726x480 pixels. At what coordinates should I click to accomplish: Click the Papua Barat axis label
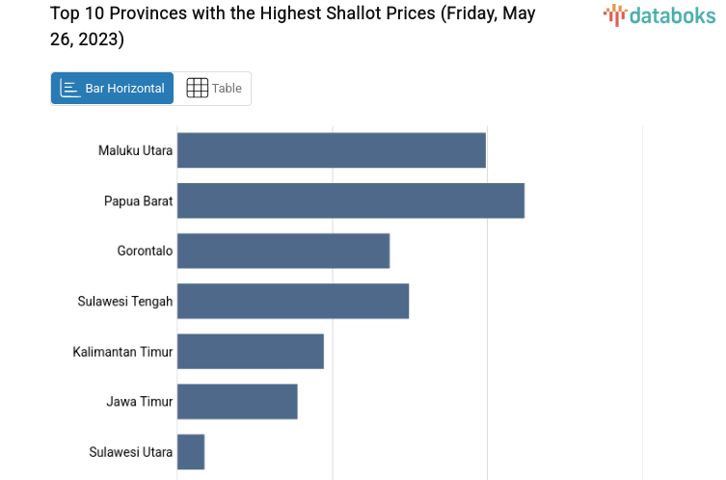tap(138, 200)
